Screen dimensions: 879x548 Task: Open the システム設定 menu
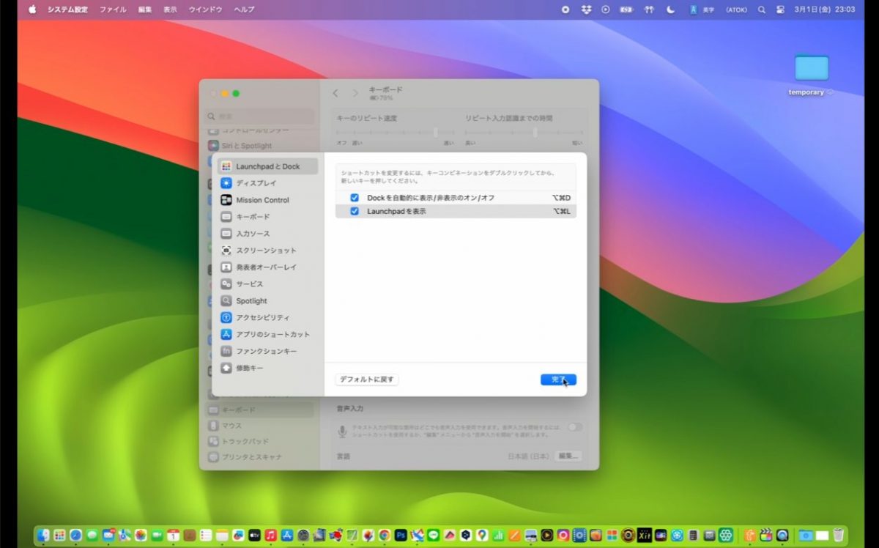(67, 10)
